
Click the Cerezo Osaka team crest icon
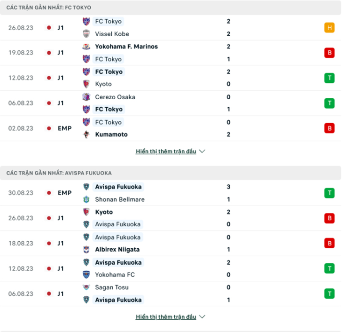tap(86, 97)
